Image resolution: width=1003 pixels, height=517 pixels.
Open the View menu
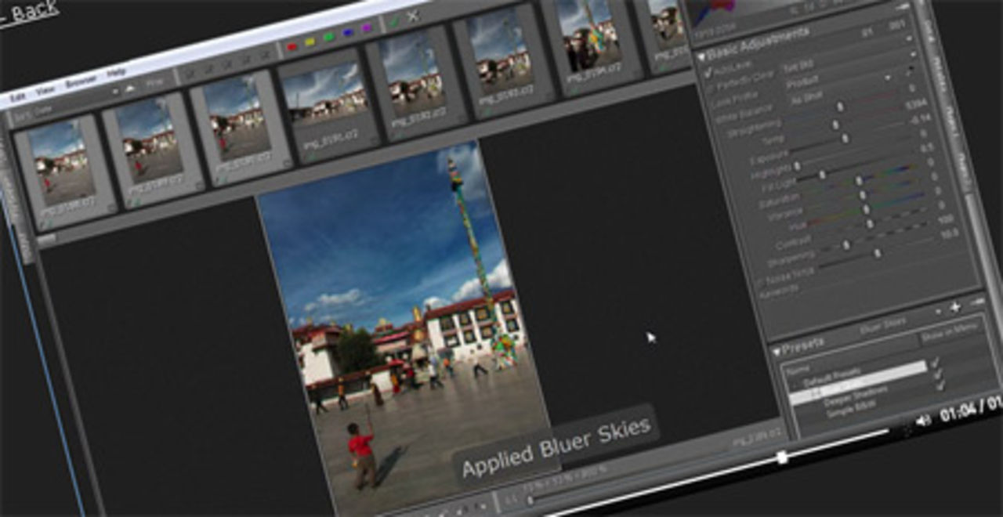tap(45, 91)
